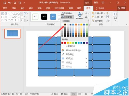Image resolution: width=129 pixels, height=96 pixels.
Task: Select the elbow arrow connector shape
Action: (x=12, y=17)
